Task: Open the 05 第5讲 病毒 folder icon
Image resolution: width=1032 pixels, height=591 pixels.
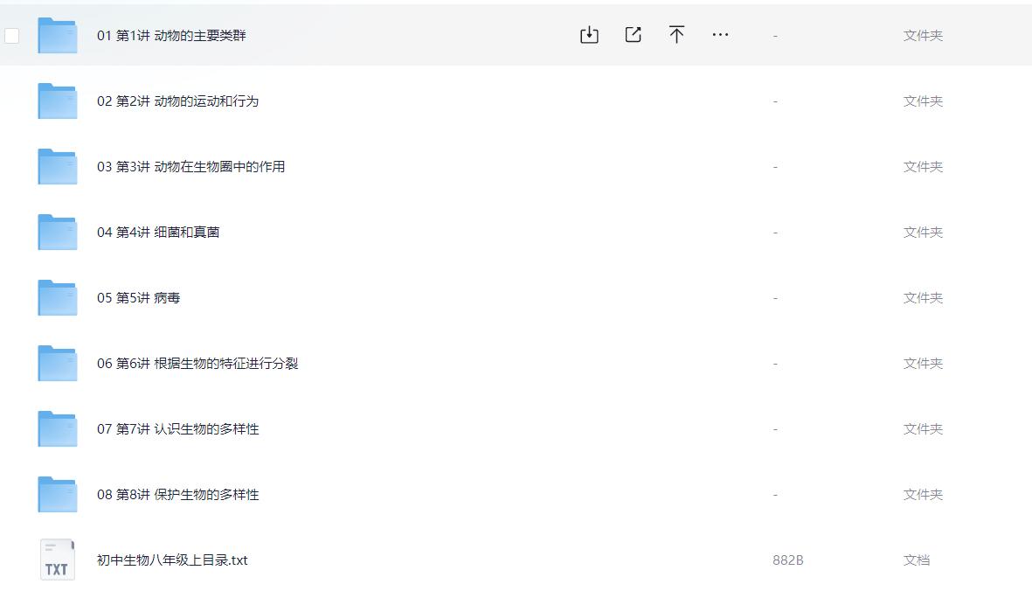Action: (58, 298)
